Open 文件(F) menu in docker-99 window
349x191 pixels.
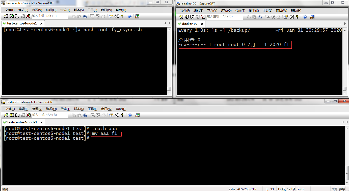(185, 11)
